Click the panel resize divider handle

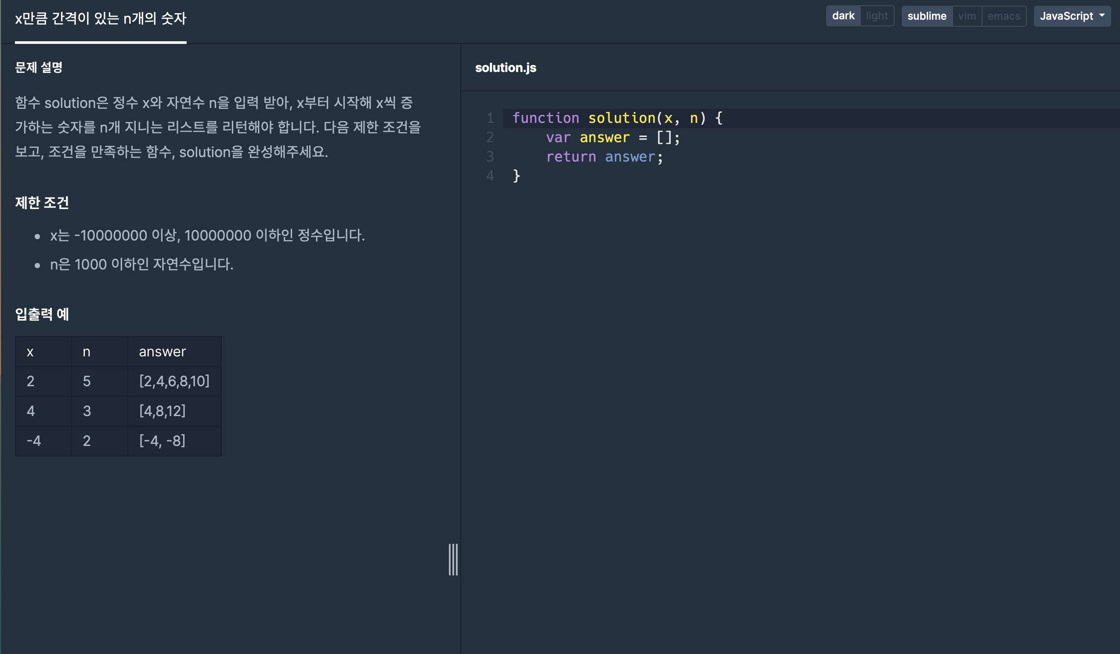(x=453, y=559)
